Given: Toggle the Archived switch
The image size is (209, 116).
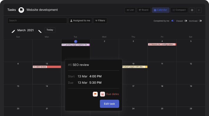Looking at the screenshot, I should pyautogui.click(x=200, y=21).
